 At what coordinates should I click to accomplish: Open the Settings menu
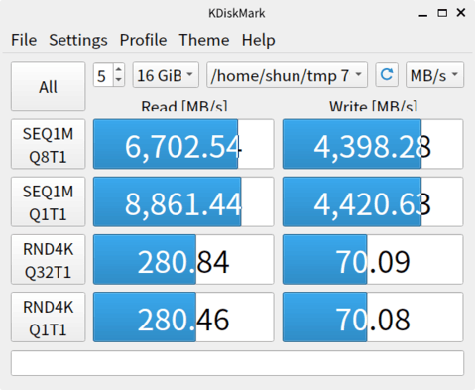click(78, 40)
